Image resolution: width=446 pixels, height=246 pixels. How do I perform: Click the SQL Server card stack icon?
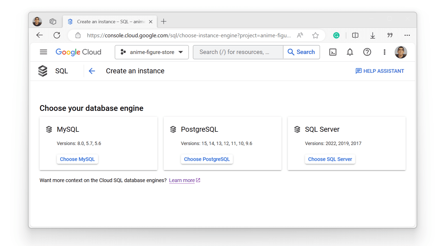click(x=297, y=129)
